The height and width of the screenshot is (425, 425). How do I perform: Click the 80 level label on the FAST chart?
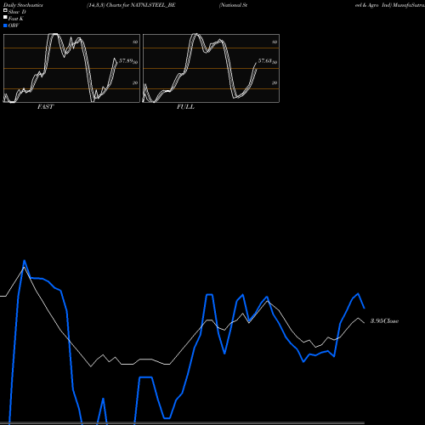pos(135,42)
